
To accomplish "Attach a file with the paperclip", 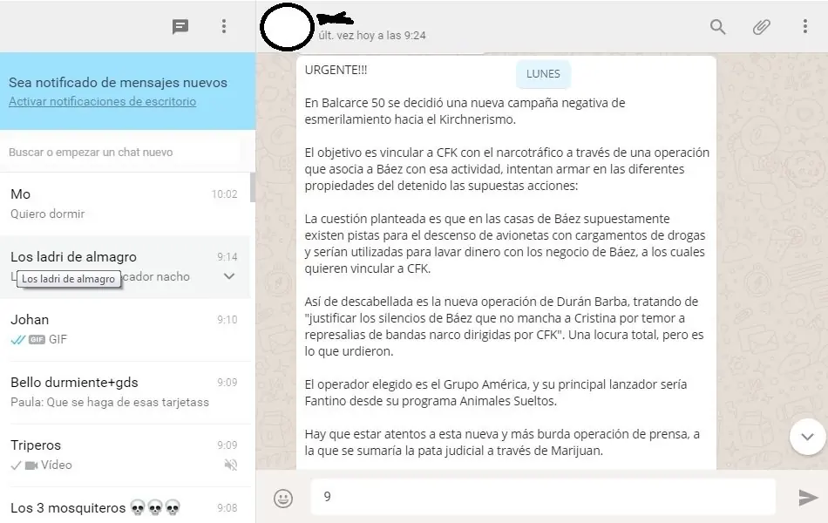I will pos(761,27).
